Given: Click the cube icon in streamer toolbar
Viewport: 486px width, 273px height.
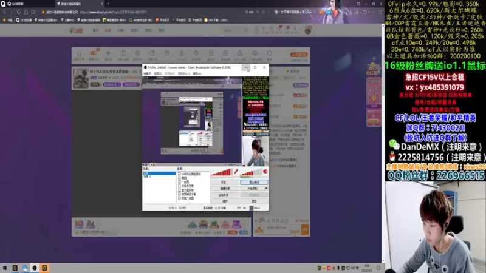Looking at the screenshot, I should point(196,53).
